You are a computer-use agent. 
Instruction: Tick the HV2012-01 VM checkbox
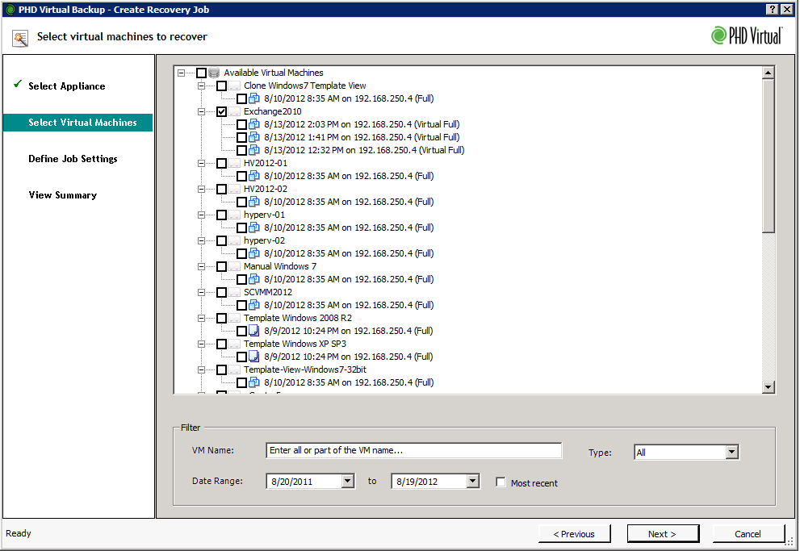click(x=221, y=163)
